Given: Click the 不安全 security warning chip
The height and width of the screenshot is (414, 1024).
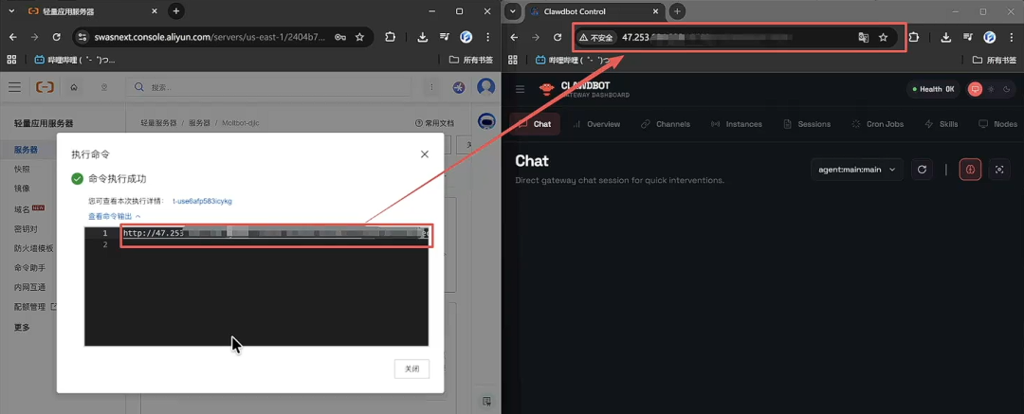Looking at the screenshot, I should (x=595, y=38).
